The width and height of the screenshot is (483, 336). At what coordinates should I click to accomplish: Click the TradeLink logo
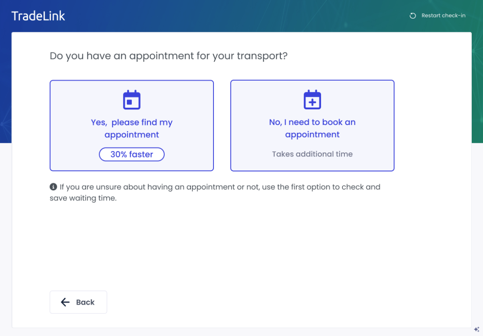coord(38,16)
